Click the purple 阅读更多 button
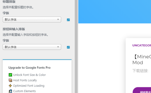Viewport: 151px width, 93px height. tap(142, 90)
